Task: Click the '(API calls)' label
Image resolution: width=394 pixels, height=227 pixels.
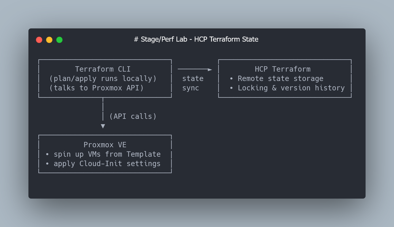Action: (x=133, y=116)
